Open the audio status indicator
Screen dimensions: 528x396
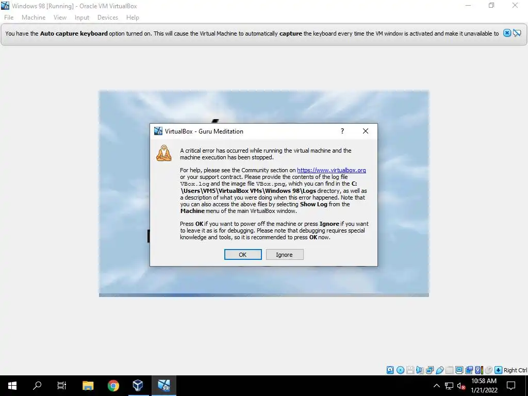point(420,370)
